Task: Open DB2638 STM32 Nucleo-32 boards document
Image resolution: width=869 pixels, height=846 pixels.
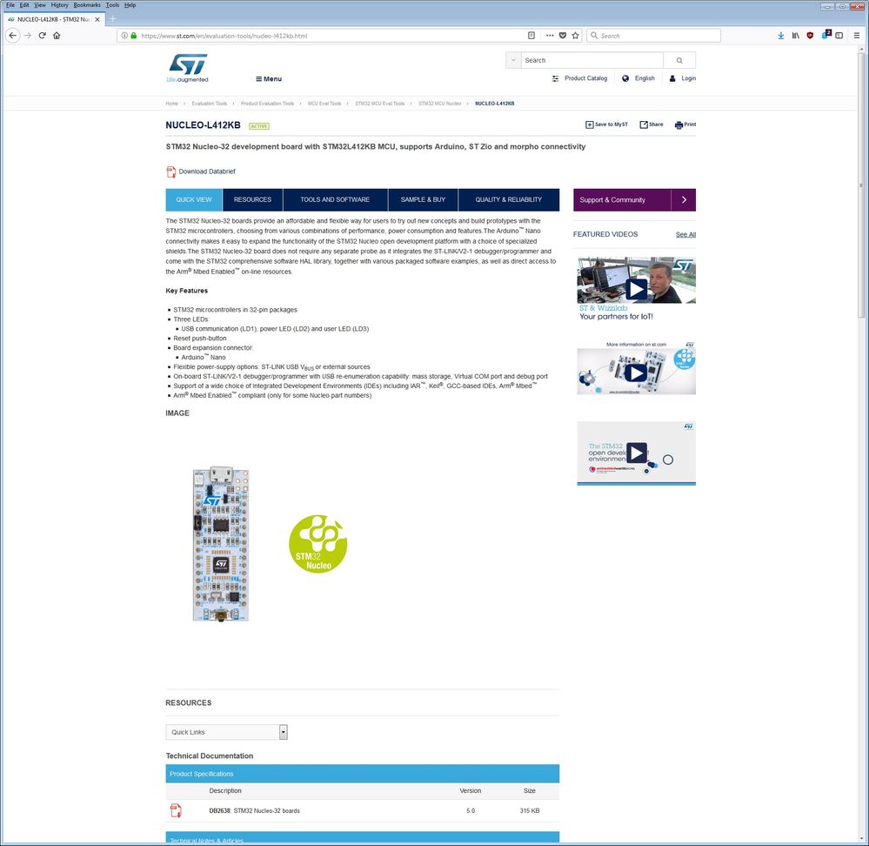Action: point(254,810)
